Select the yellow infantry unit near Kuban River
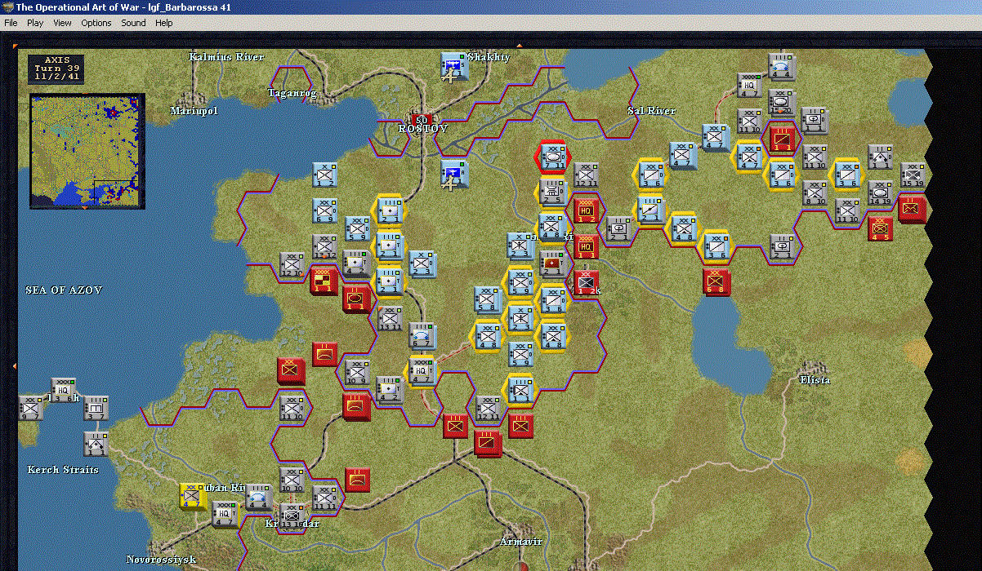Image resolution: width=982 pixels, height=571 pixels. (x=194, y=495)
